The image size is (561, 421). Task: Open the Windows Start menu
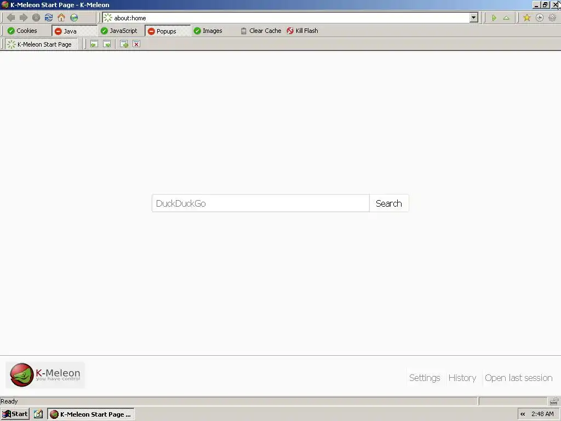click(15, 414)
